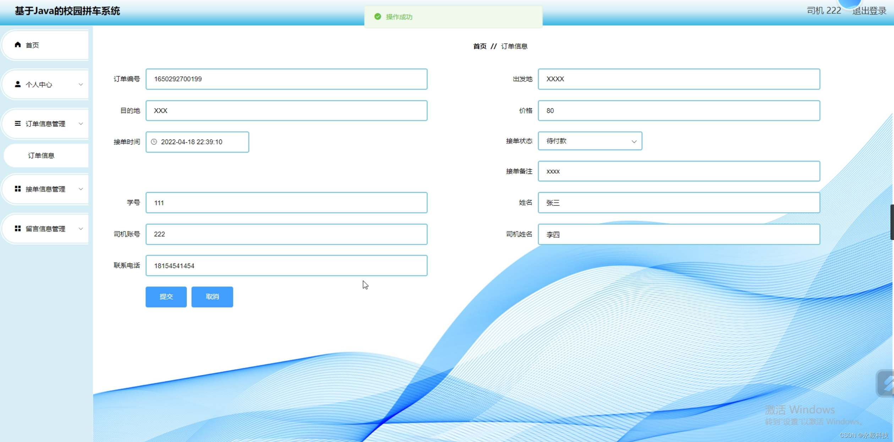Click the person icon for 个人中心
Viewport: 894px width, 442px height.
pyautogui.click(x=18, y=84)
